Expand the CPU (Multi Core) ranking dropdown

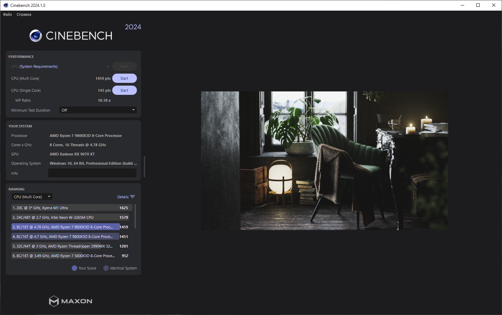point(32,197)
